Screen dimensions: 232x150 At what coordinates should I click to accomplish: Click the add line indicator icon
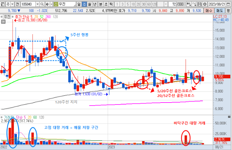pos(194,4)
